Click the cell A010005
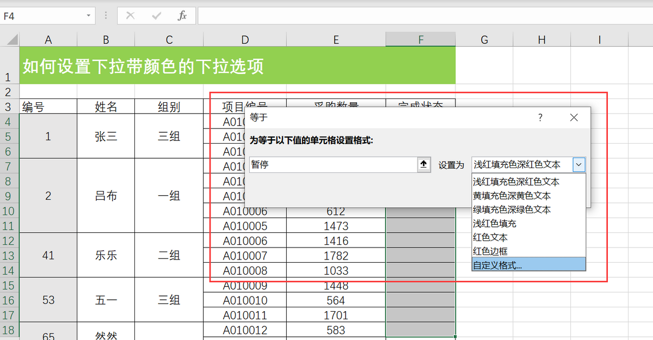Viewport: 653px width, 340px height. tap(245, 226)
